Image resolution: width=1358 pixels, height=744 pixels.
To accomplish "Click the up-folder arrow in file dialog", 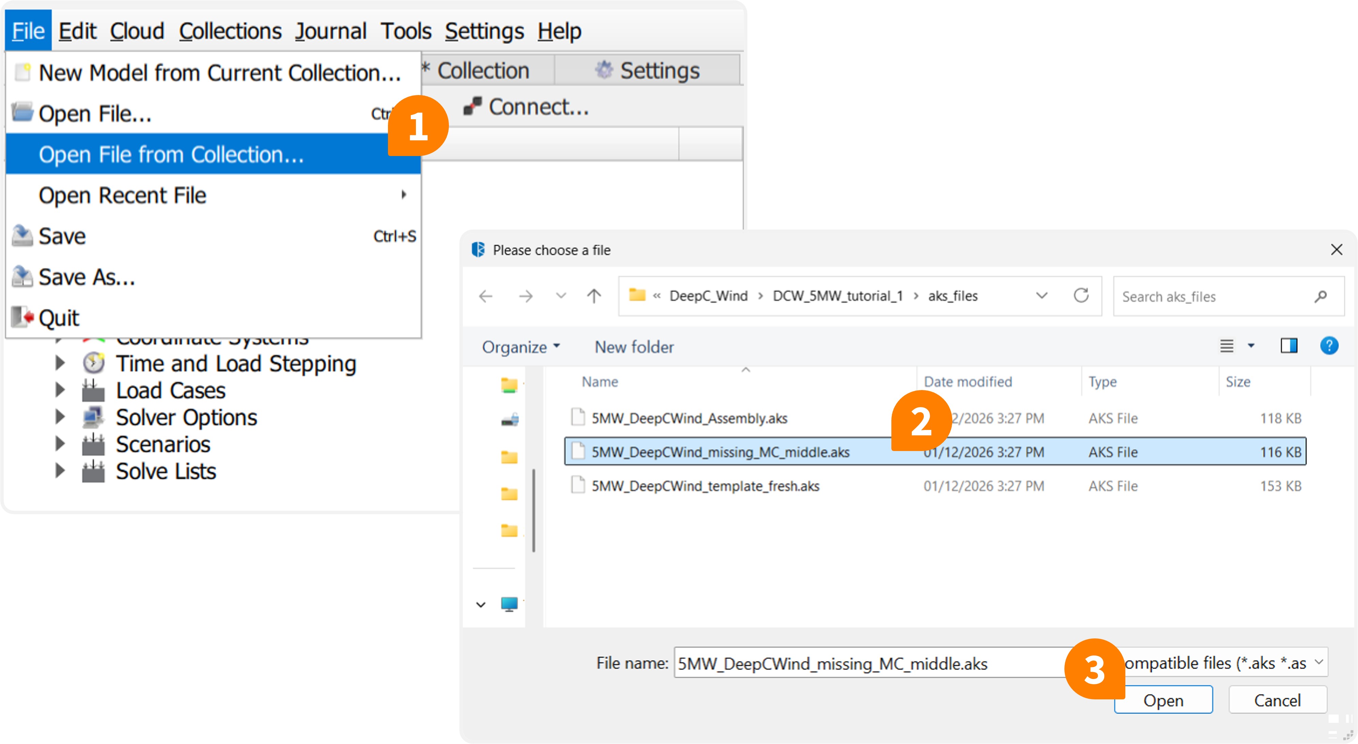I will coord(594,296).
